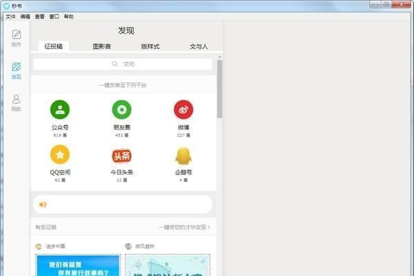Click the 朋友圈 green circle icon
The image size is (414, 276).
tap(121, 110)
